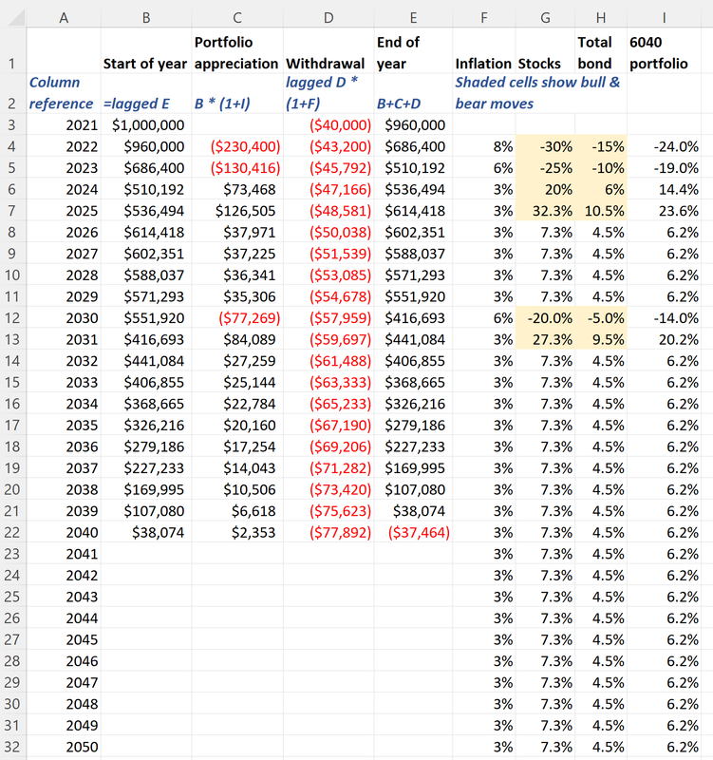Select the ($40,000) withdrawal cell
Viewport: 713px width, 760px height.
tap(328, 125)
